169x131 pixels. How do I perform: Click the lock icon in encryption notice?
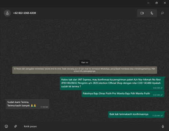15,69
